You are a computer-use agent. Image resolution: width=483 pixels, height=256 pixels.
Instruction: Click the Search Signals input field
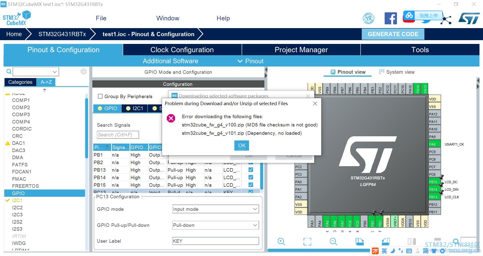(118, 135)
